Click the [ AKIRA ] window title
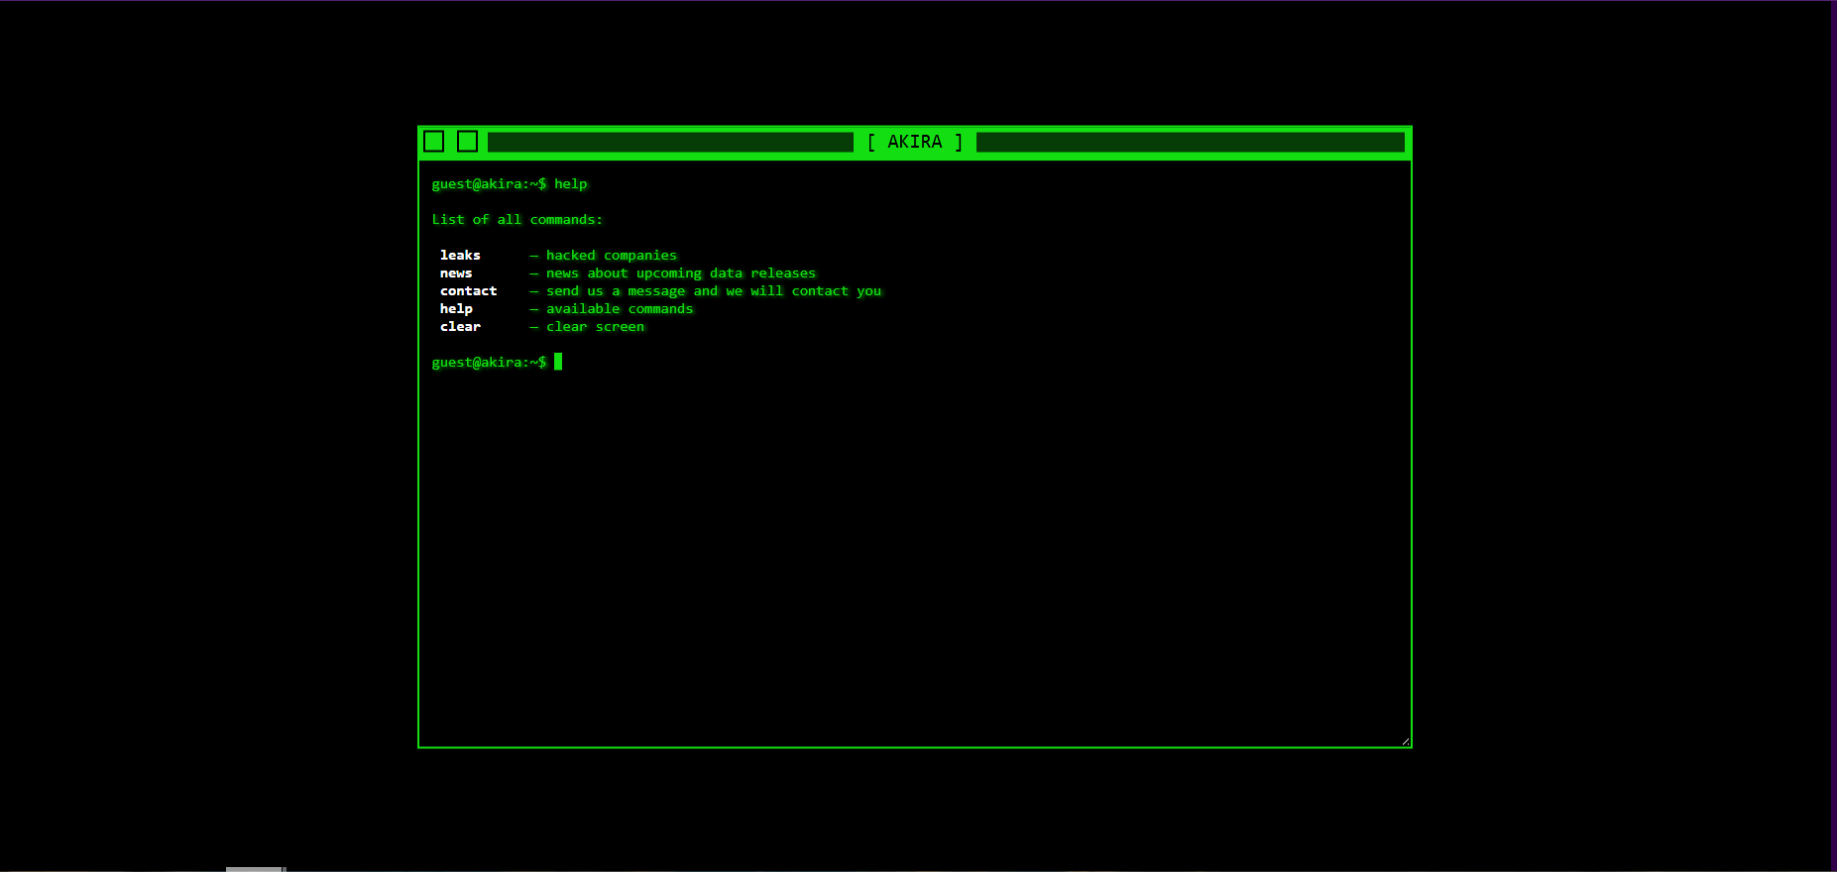 pos(914,142)
